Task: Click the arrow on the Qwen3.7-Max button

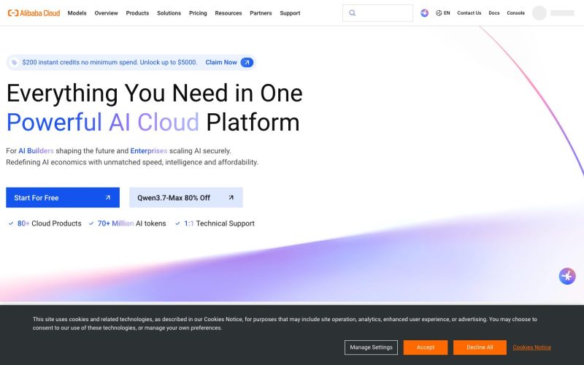Action: [231, 197]
